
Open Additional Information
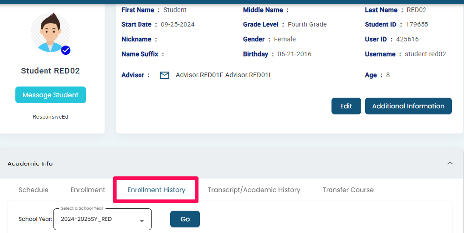[x=408, y=106]
